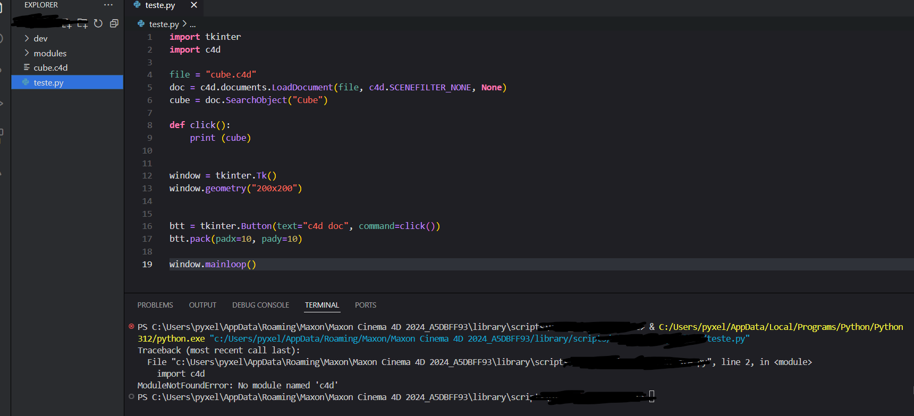
Task: Click 'Traceback (most recent call last):' in terminal
Action: click(219, 350)
